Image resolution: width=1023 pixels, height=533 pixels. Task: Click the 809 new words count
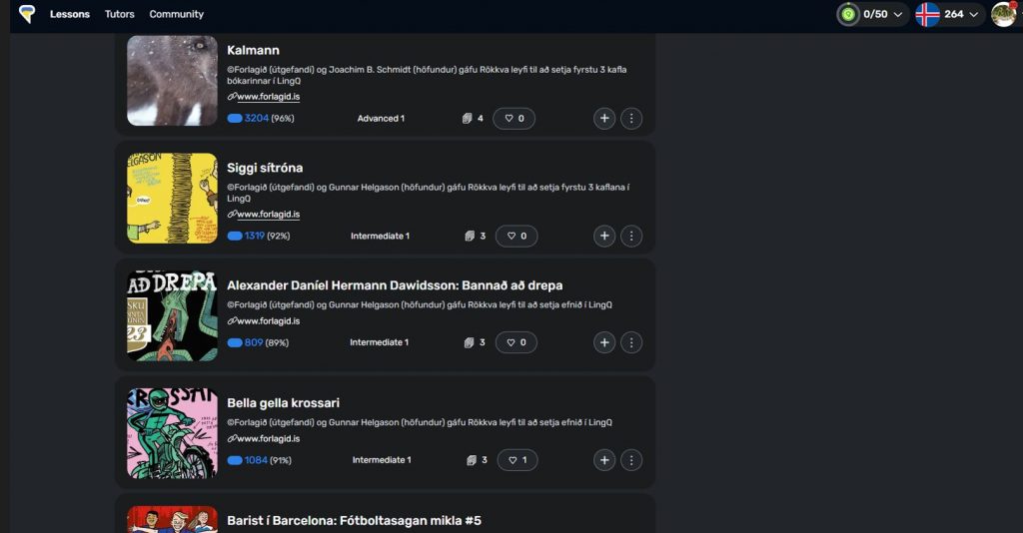pyautogui.click(x=254, y=342)
